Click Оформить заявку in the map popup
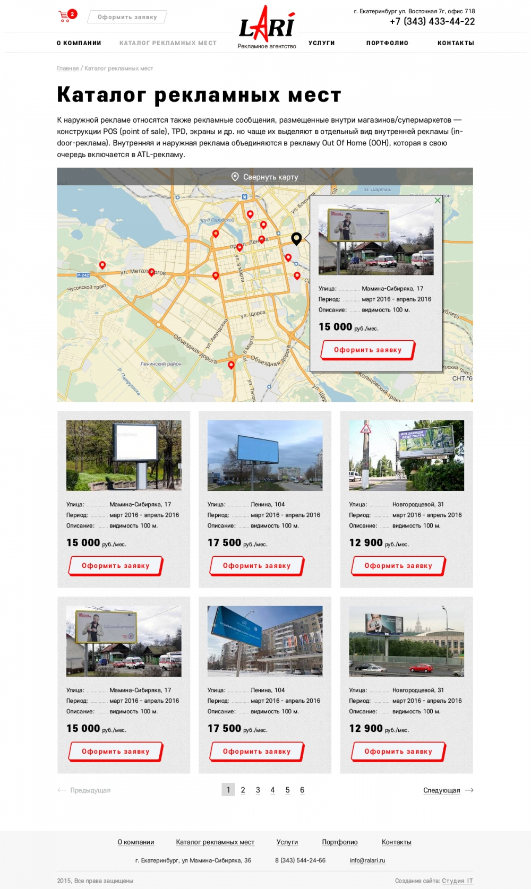The width and height of the screenshot is (531, 889). coord(368,350)
